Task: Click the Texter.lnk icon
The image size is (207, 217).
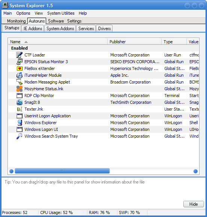Action: pos(19,109)
